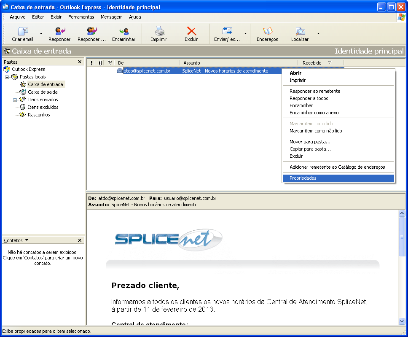Collapse the Pastas locais tree node
Viewport: 408px width, 337px height.
(7, 77)
